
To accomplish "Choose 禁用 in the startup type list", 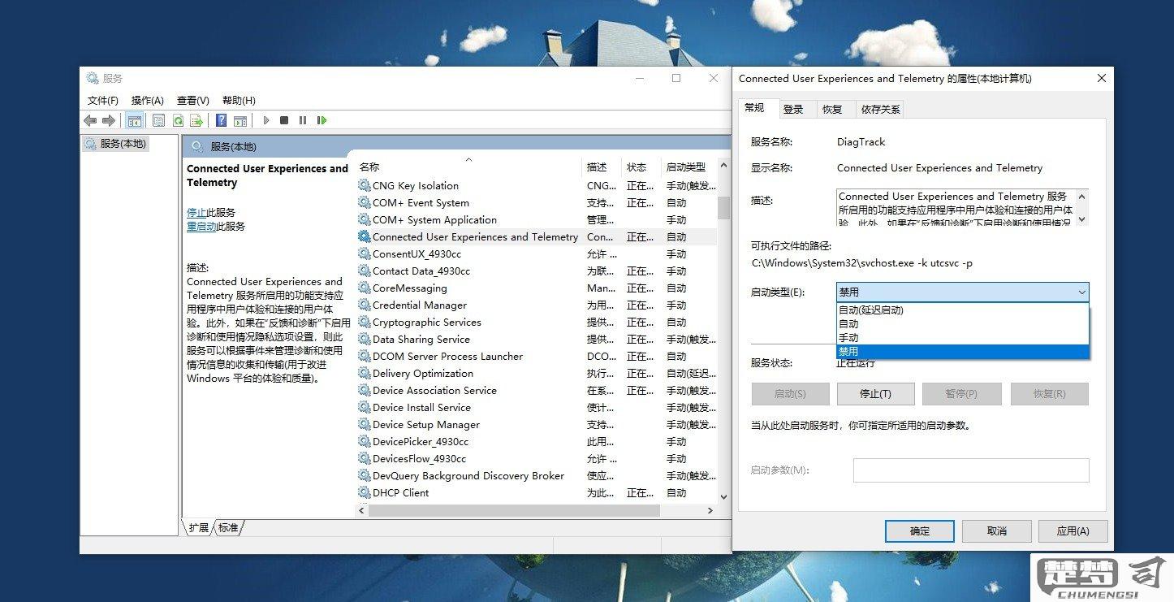I will [962, 351].
